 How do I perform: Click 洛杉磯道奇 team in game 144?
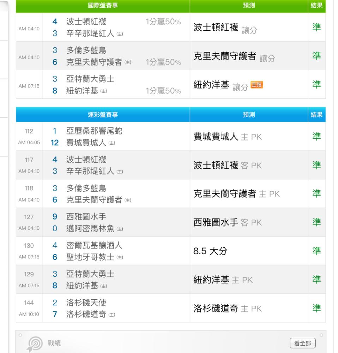(86, 314)
